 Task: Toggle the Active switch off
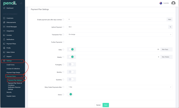(70, 94)
